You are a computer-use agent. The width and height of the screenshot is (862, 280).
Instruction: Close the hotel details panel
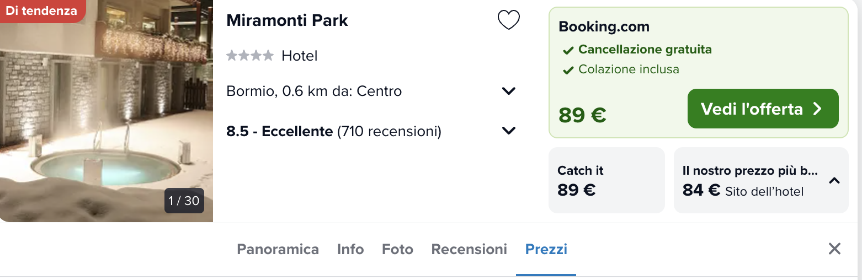pos(834,249)
